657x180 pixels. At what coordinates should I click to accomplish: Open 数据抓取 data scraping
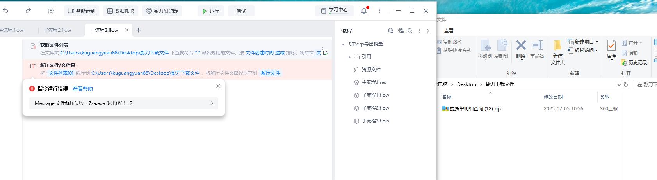pyautogui.click(x=121, y=11)
